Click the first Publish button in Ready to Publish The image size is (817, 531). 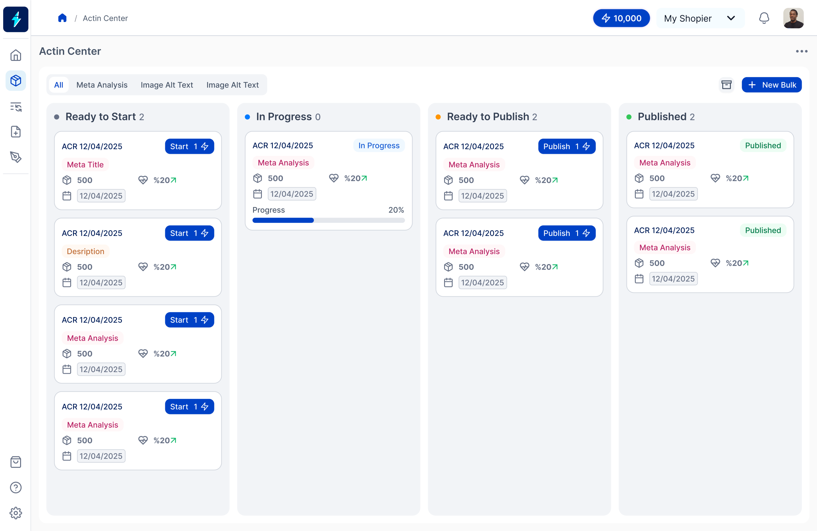click(566, 147)
